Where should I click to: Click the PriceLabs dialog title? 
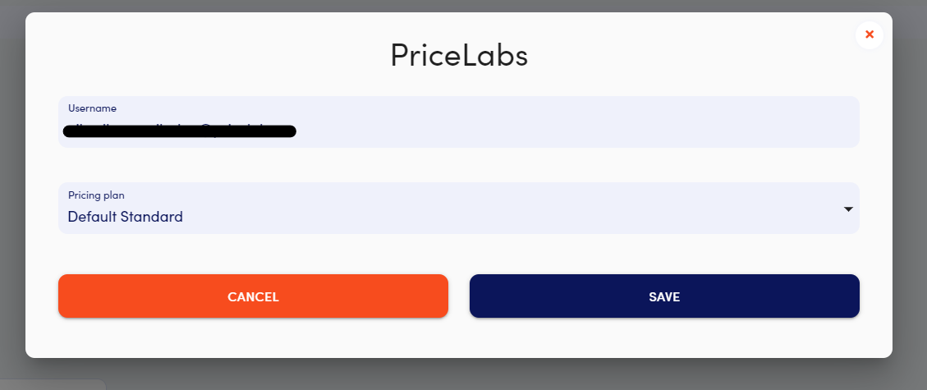pyautogui.click(x=459, y=56)
